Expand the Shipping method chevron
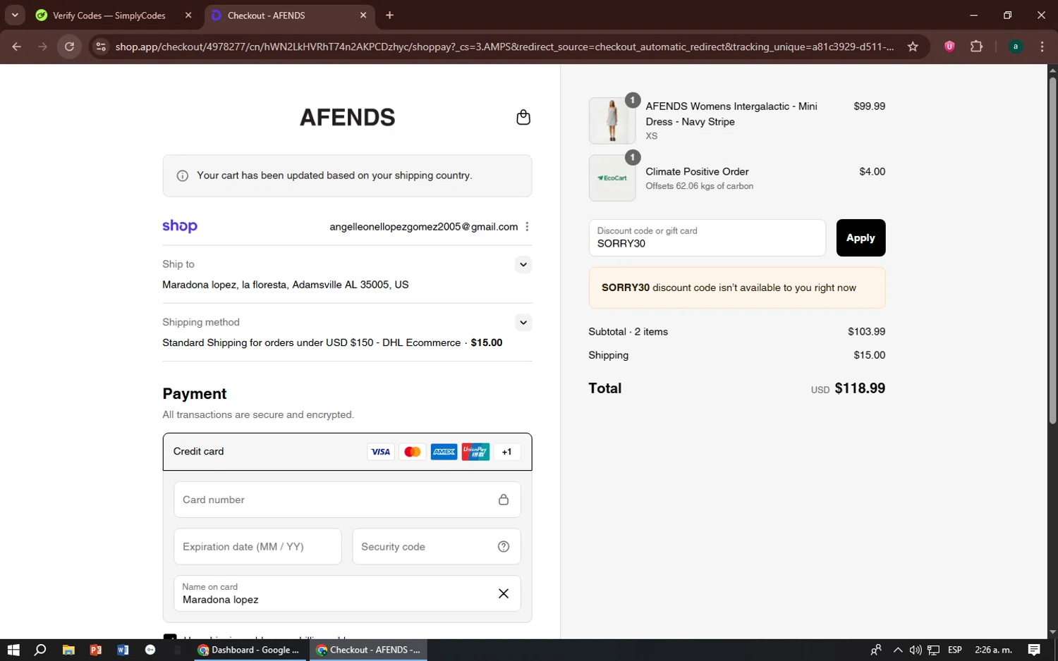This screenshot has height=661, width=1058. [523, 322]
